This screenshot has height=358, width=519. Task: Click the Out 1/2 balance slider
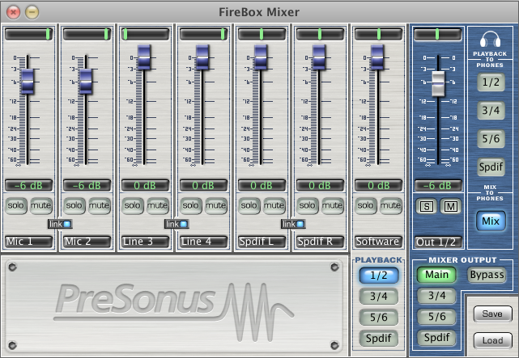[x=437, y=34]
